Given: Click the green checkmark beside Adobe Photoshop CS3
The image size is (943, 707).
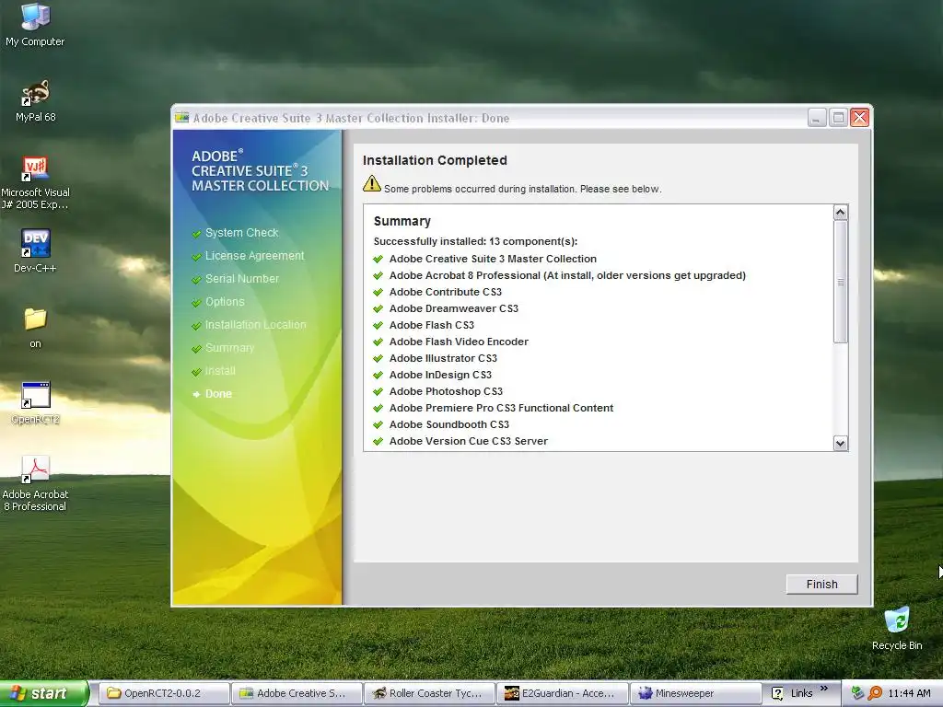Looking at the screenshot, I should (378, 391).
